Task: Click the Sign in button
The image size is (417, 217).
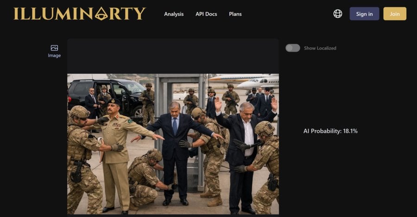Action: 364,14
